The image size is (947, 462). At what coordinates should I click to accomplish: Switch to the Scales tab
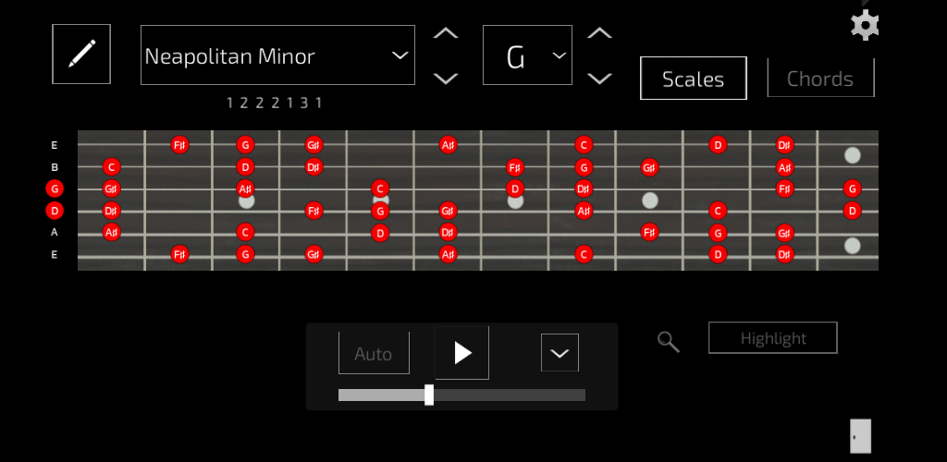pos(693,79)
